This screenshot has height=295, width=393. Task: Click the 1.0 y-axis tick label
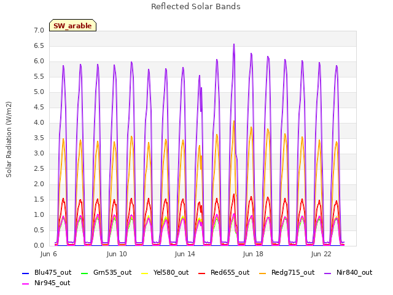[x=39, y=215]
